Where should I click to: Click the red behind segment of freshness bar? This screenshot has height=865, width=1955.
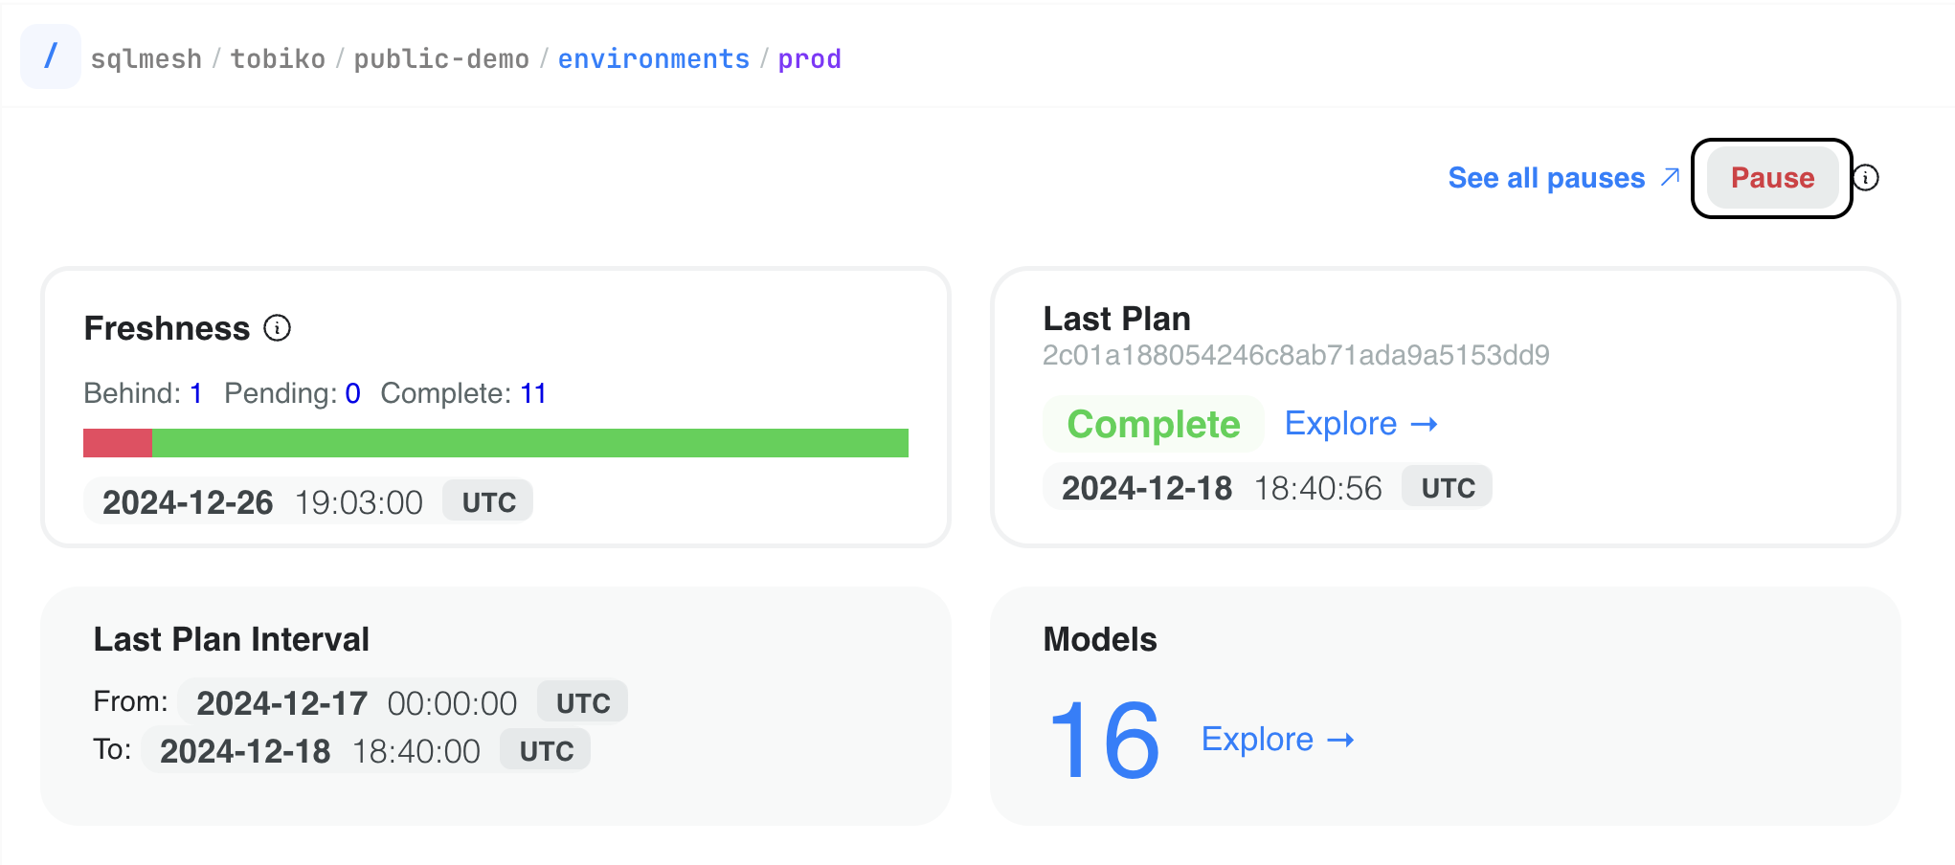tap(118, 443)
